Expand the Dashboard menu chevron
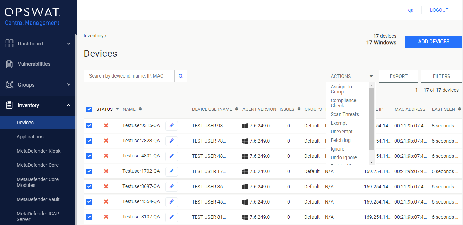Viewport: 463px width, 225px height. (69, 44)
